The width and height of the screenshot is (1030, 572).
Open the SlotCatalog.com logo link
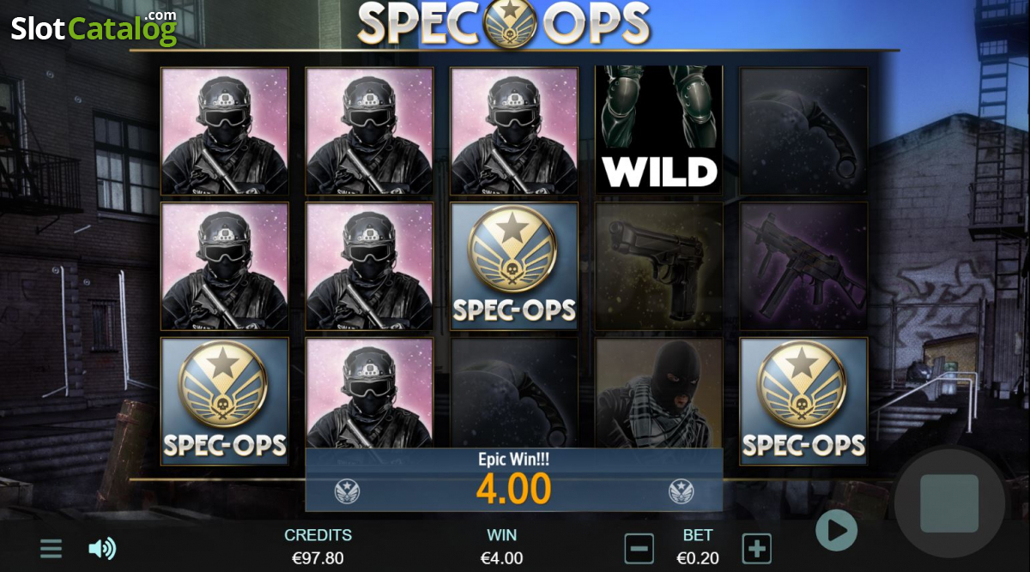pos(94,28)
